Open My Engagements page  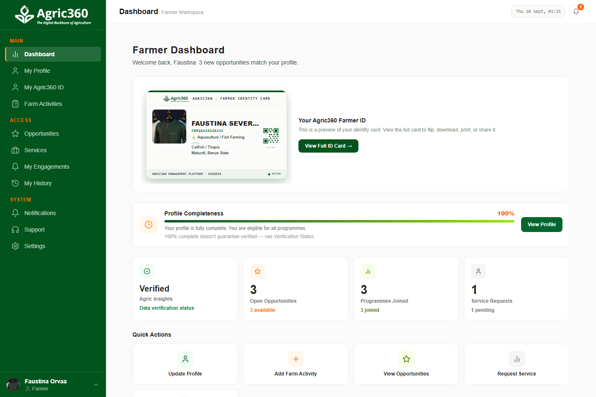(x=53, y=167)
